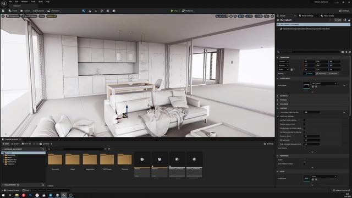352x198 pixels.
Task: Click the viewport transform gizmo tools
Action: click(222, 16)
